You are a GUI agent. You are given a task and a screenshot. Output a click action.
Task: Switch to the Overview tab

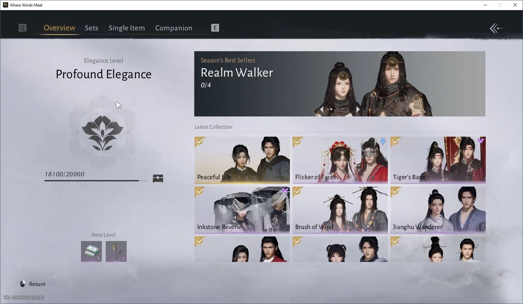pos(59,28)
